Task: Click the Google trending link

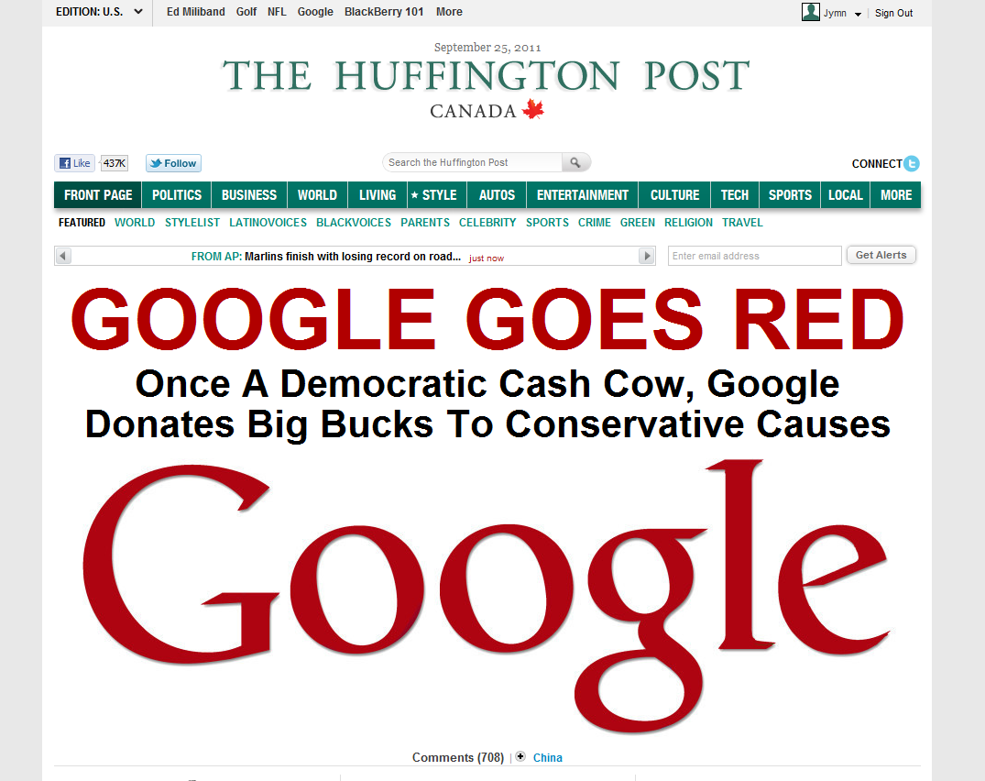Action: (x=315, y=12)
